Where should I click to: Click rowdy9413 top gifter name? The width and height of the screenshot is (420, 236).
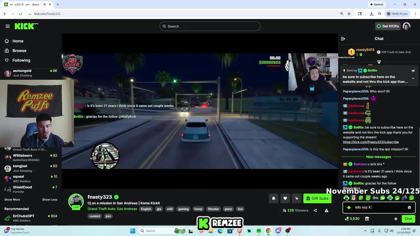click(x=365, y=50)
